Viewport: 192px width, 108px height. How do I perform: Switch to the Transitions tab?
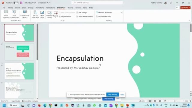coord(40,8)
